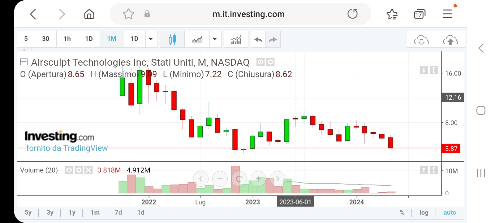Open m.it.investing.com address field

[x=248, y=14]
